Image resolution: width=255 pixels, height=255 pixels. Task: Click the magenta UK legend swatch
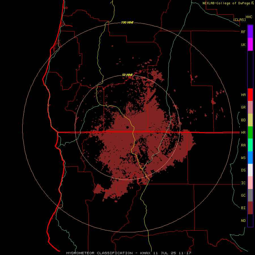point(250,44)
